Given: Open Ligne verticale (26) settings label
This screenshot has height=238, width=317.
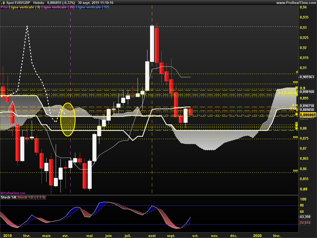Looking at the screenshot, I should tap(58, 7).
